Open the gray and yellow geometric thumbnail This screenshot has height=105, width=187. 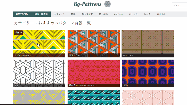39,97
